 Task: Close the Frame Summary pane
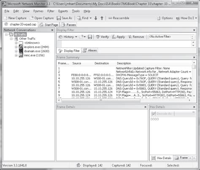pos(194,57)
